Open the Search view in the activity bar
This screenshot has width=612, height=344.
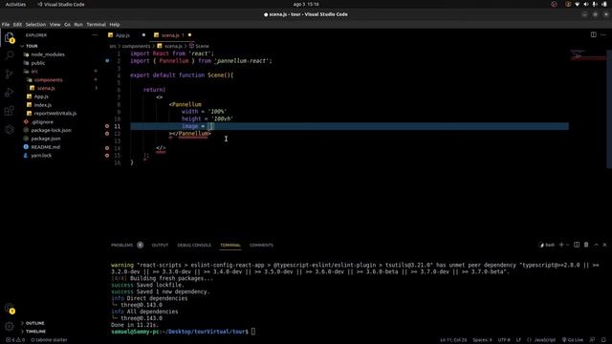click(x=10, y=55)
